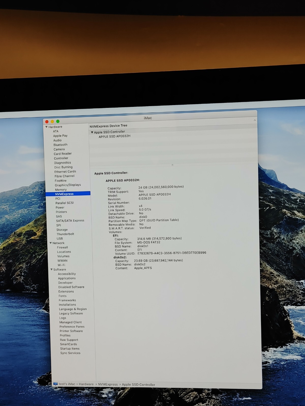Select ATA in the sidebar
This screenshot has width=305, height=406.
(56, 131)
